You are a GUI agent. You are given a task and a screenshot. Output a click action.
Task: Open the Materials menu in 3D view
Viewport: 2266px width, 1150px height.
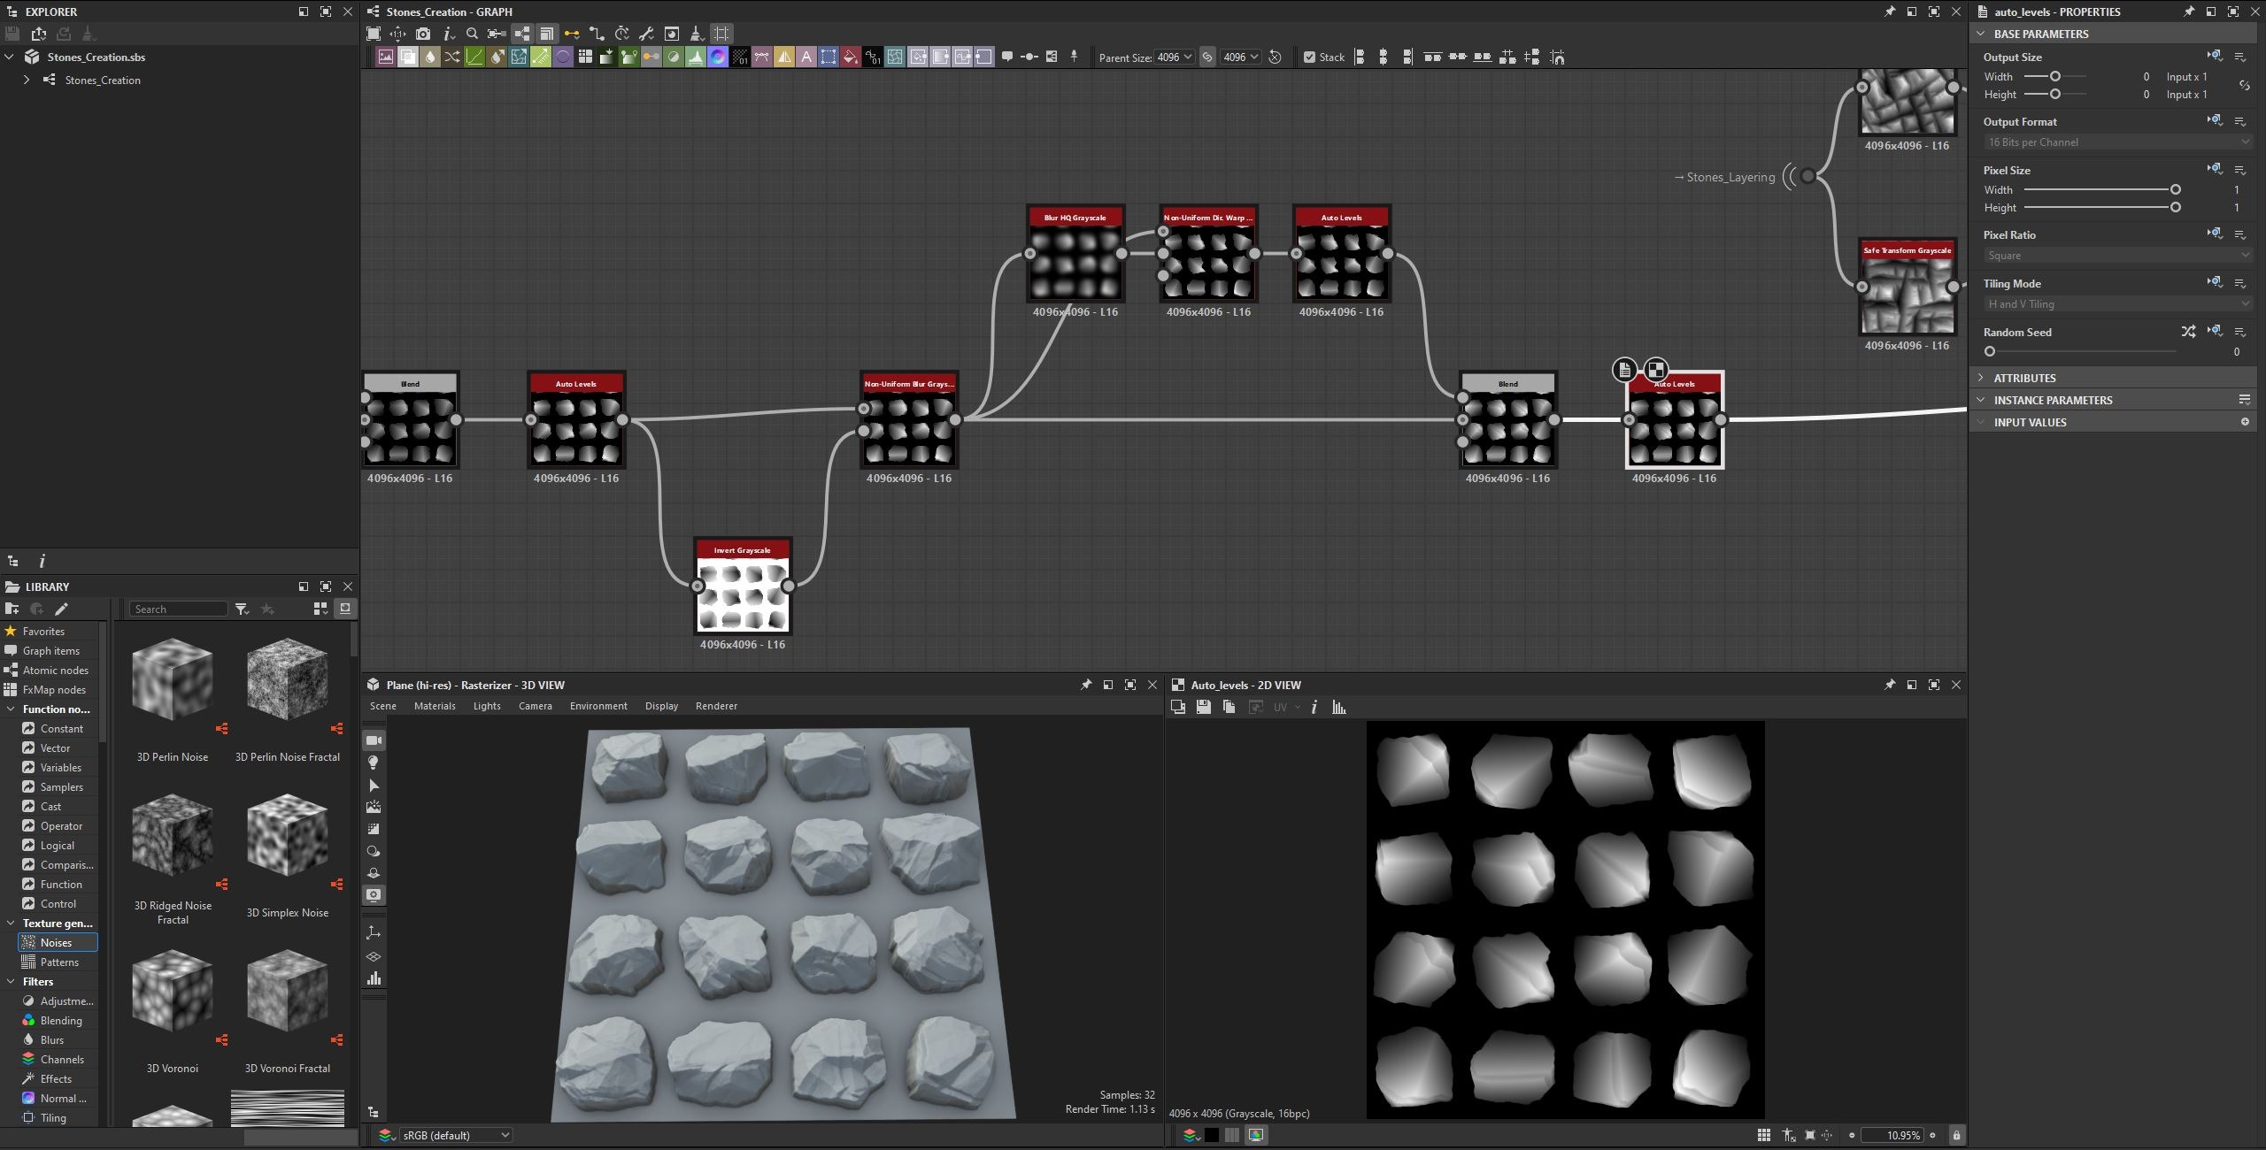tap(435, 706)
